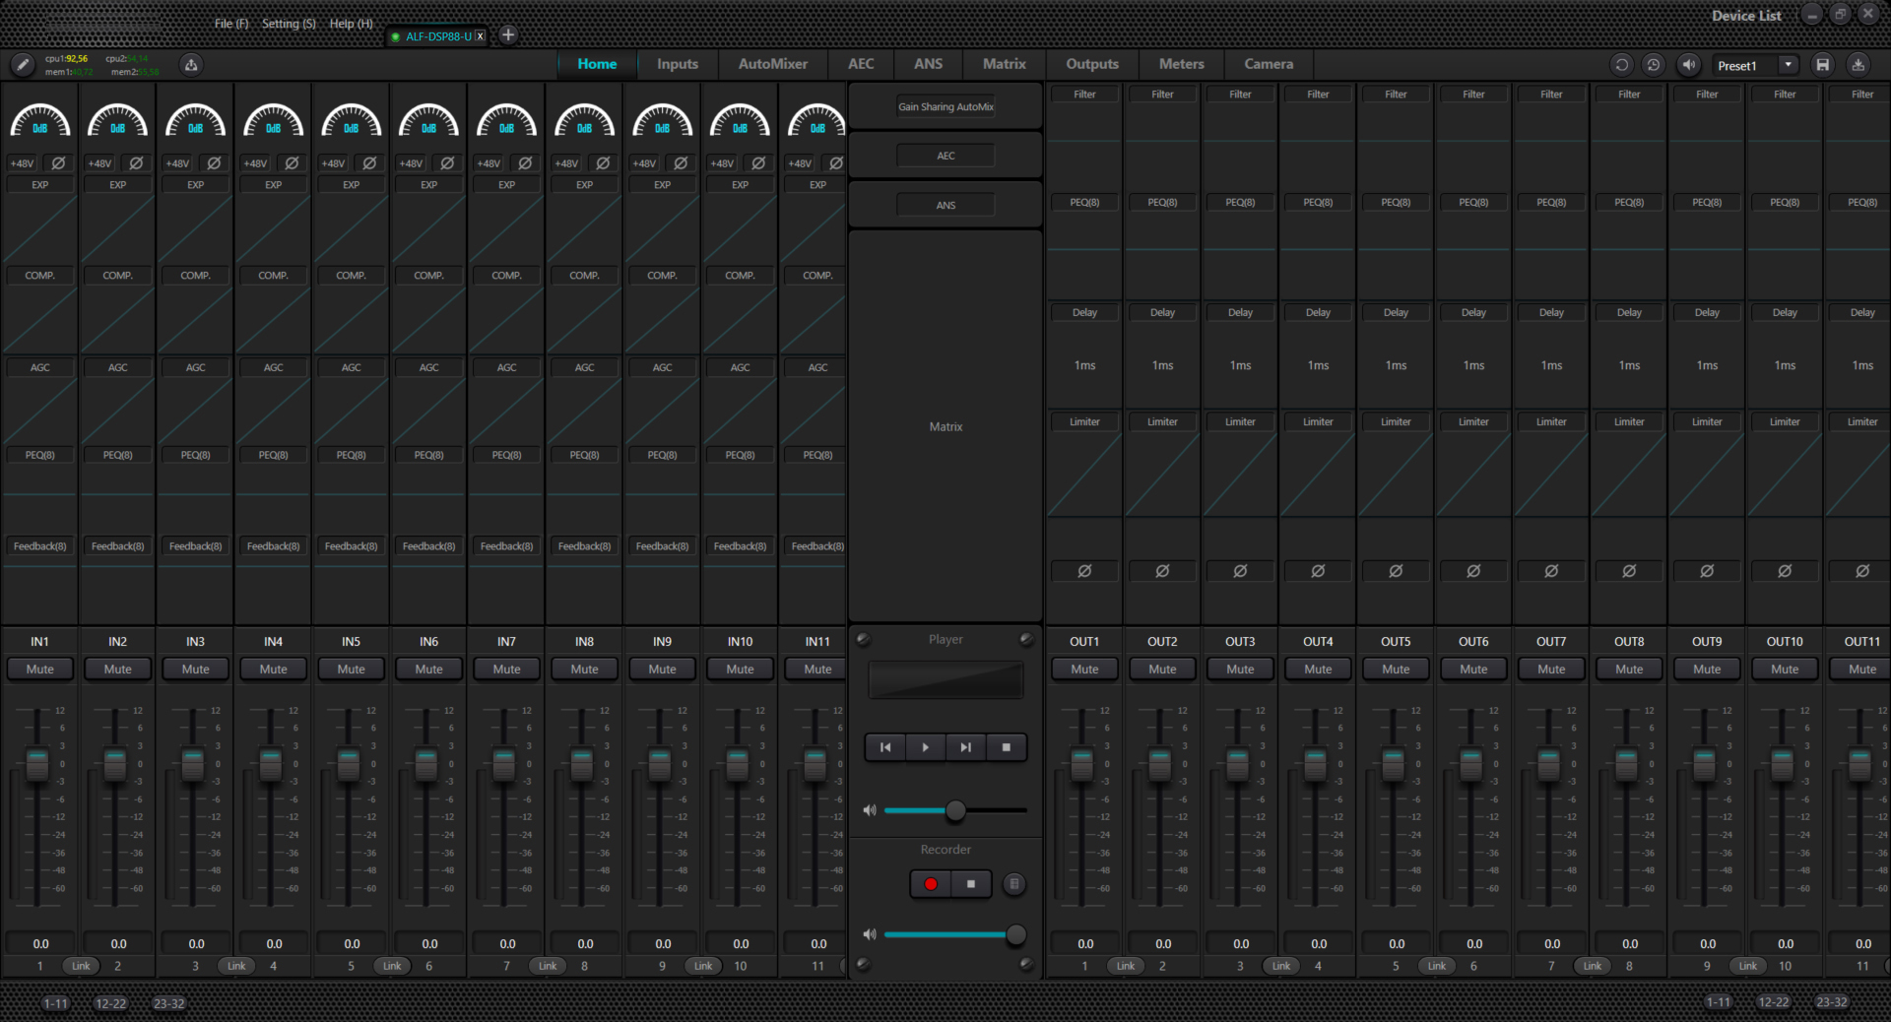Stop playback in the Player
Image resolution: width=1891 pixels, height=1022 pixels.
click(1007, 747)
